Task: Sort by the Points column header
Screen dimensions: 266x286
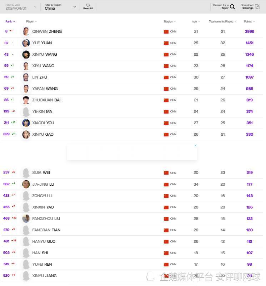Action: (x=249, y=21)
